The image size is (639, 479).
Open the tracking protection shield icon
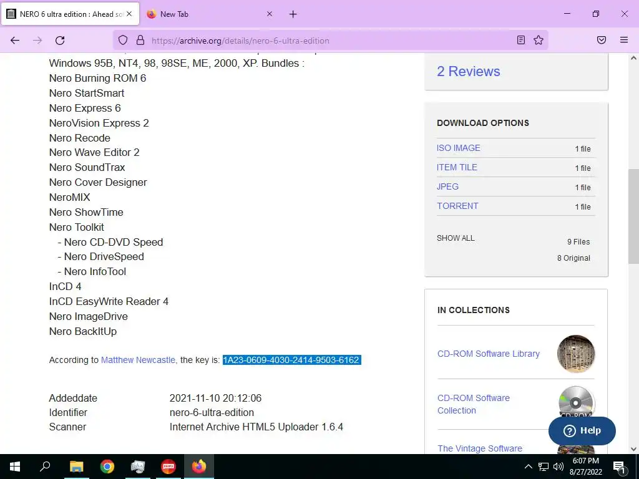[x=123, y=41]
